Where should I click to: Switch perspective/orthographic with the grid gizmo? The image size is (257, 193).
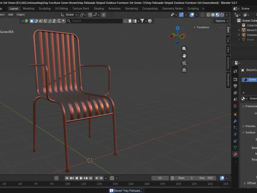point(184,70)
